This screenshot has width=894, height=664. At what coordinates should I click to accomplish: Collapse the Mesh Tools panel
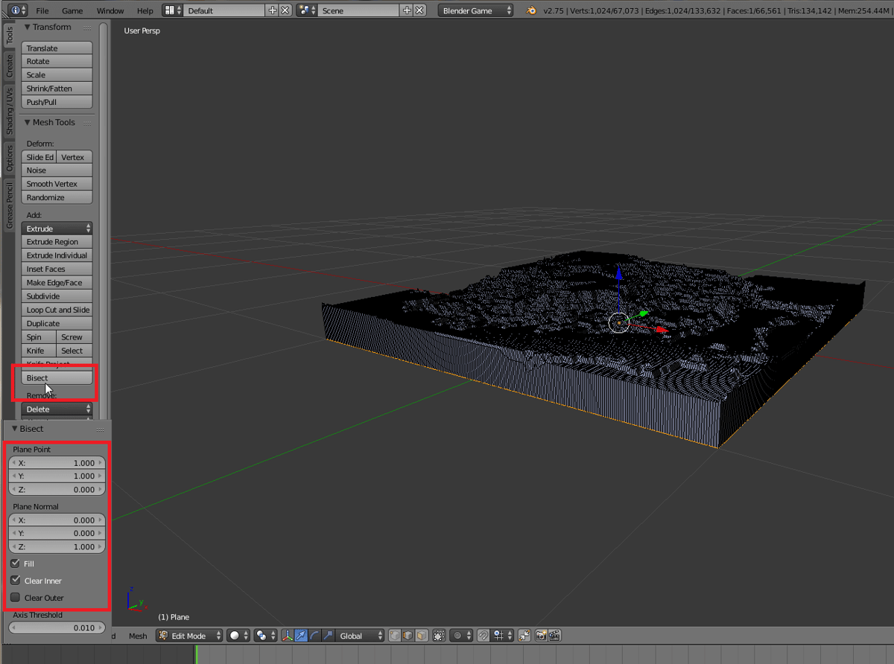click(27, 122)
